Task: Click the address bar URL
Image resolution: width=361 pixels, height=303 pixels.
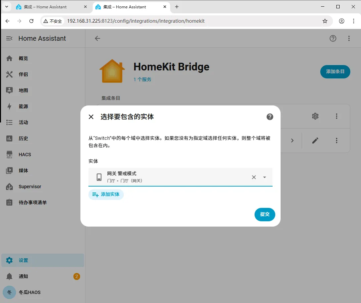Action: click(x=136, y=21)
